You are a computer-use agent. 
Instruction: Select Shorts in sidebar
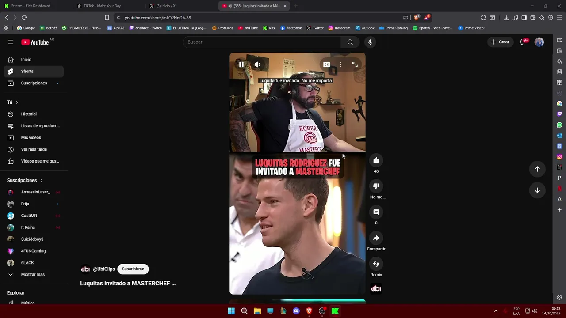(34, 72)
